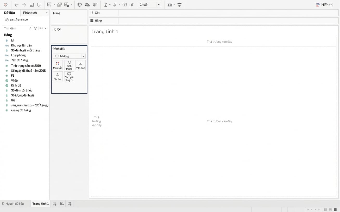The width and height of the screenshot is (340, 212).
Task: Switch to the Dữ liệu tab
Action: pos(10,13)
